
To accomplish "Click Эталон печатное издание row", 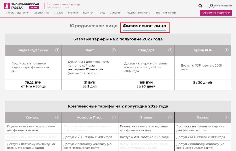I will pyautogui.click(x=146, y=128).
